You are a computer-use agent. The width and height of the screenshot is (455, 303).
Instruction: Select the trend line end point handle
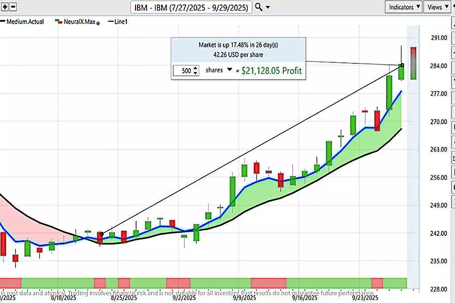click(402, 65)
